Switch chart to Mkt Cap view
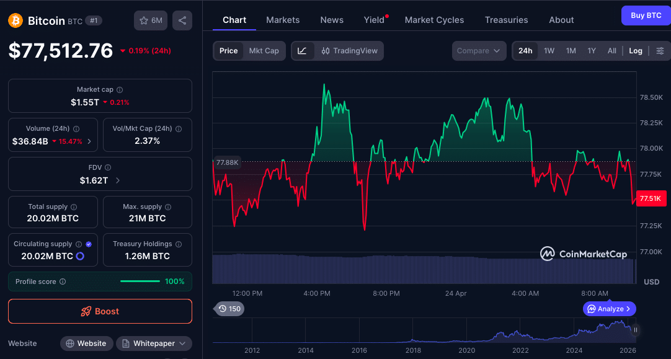The image size is (671, 359). coord(264,51)
